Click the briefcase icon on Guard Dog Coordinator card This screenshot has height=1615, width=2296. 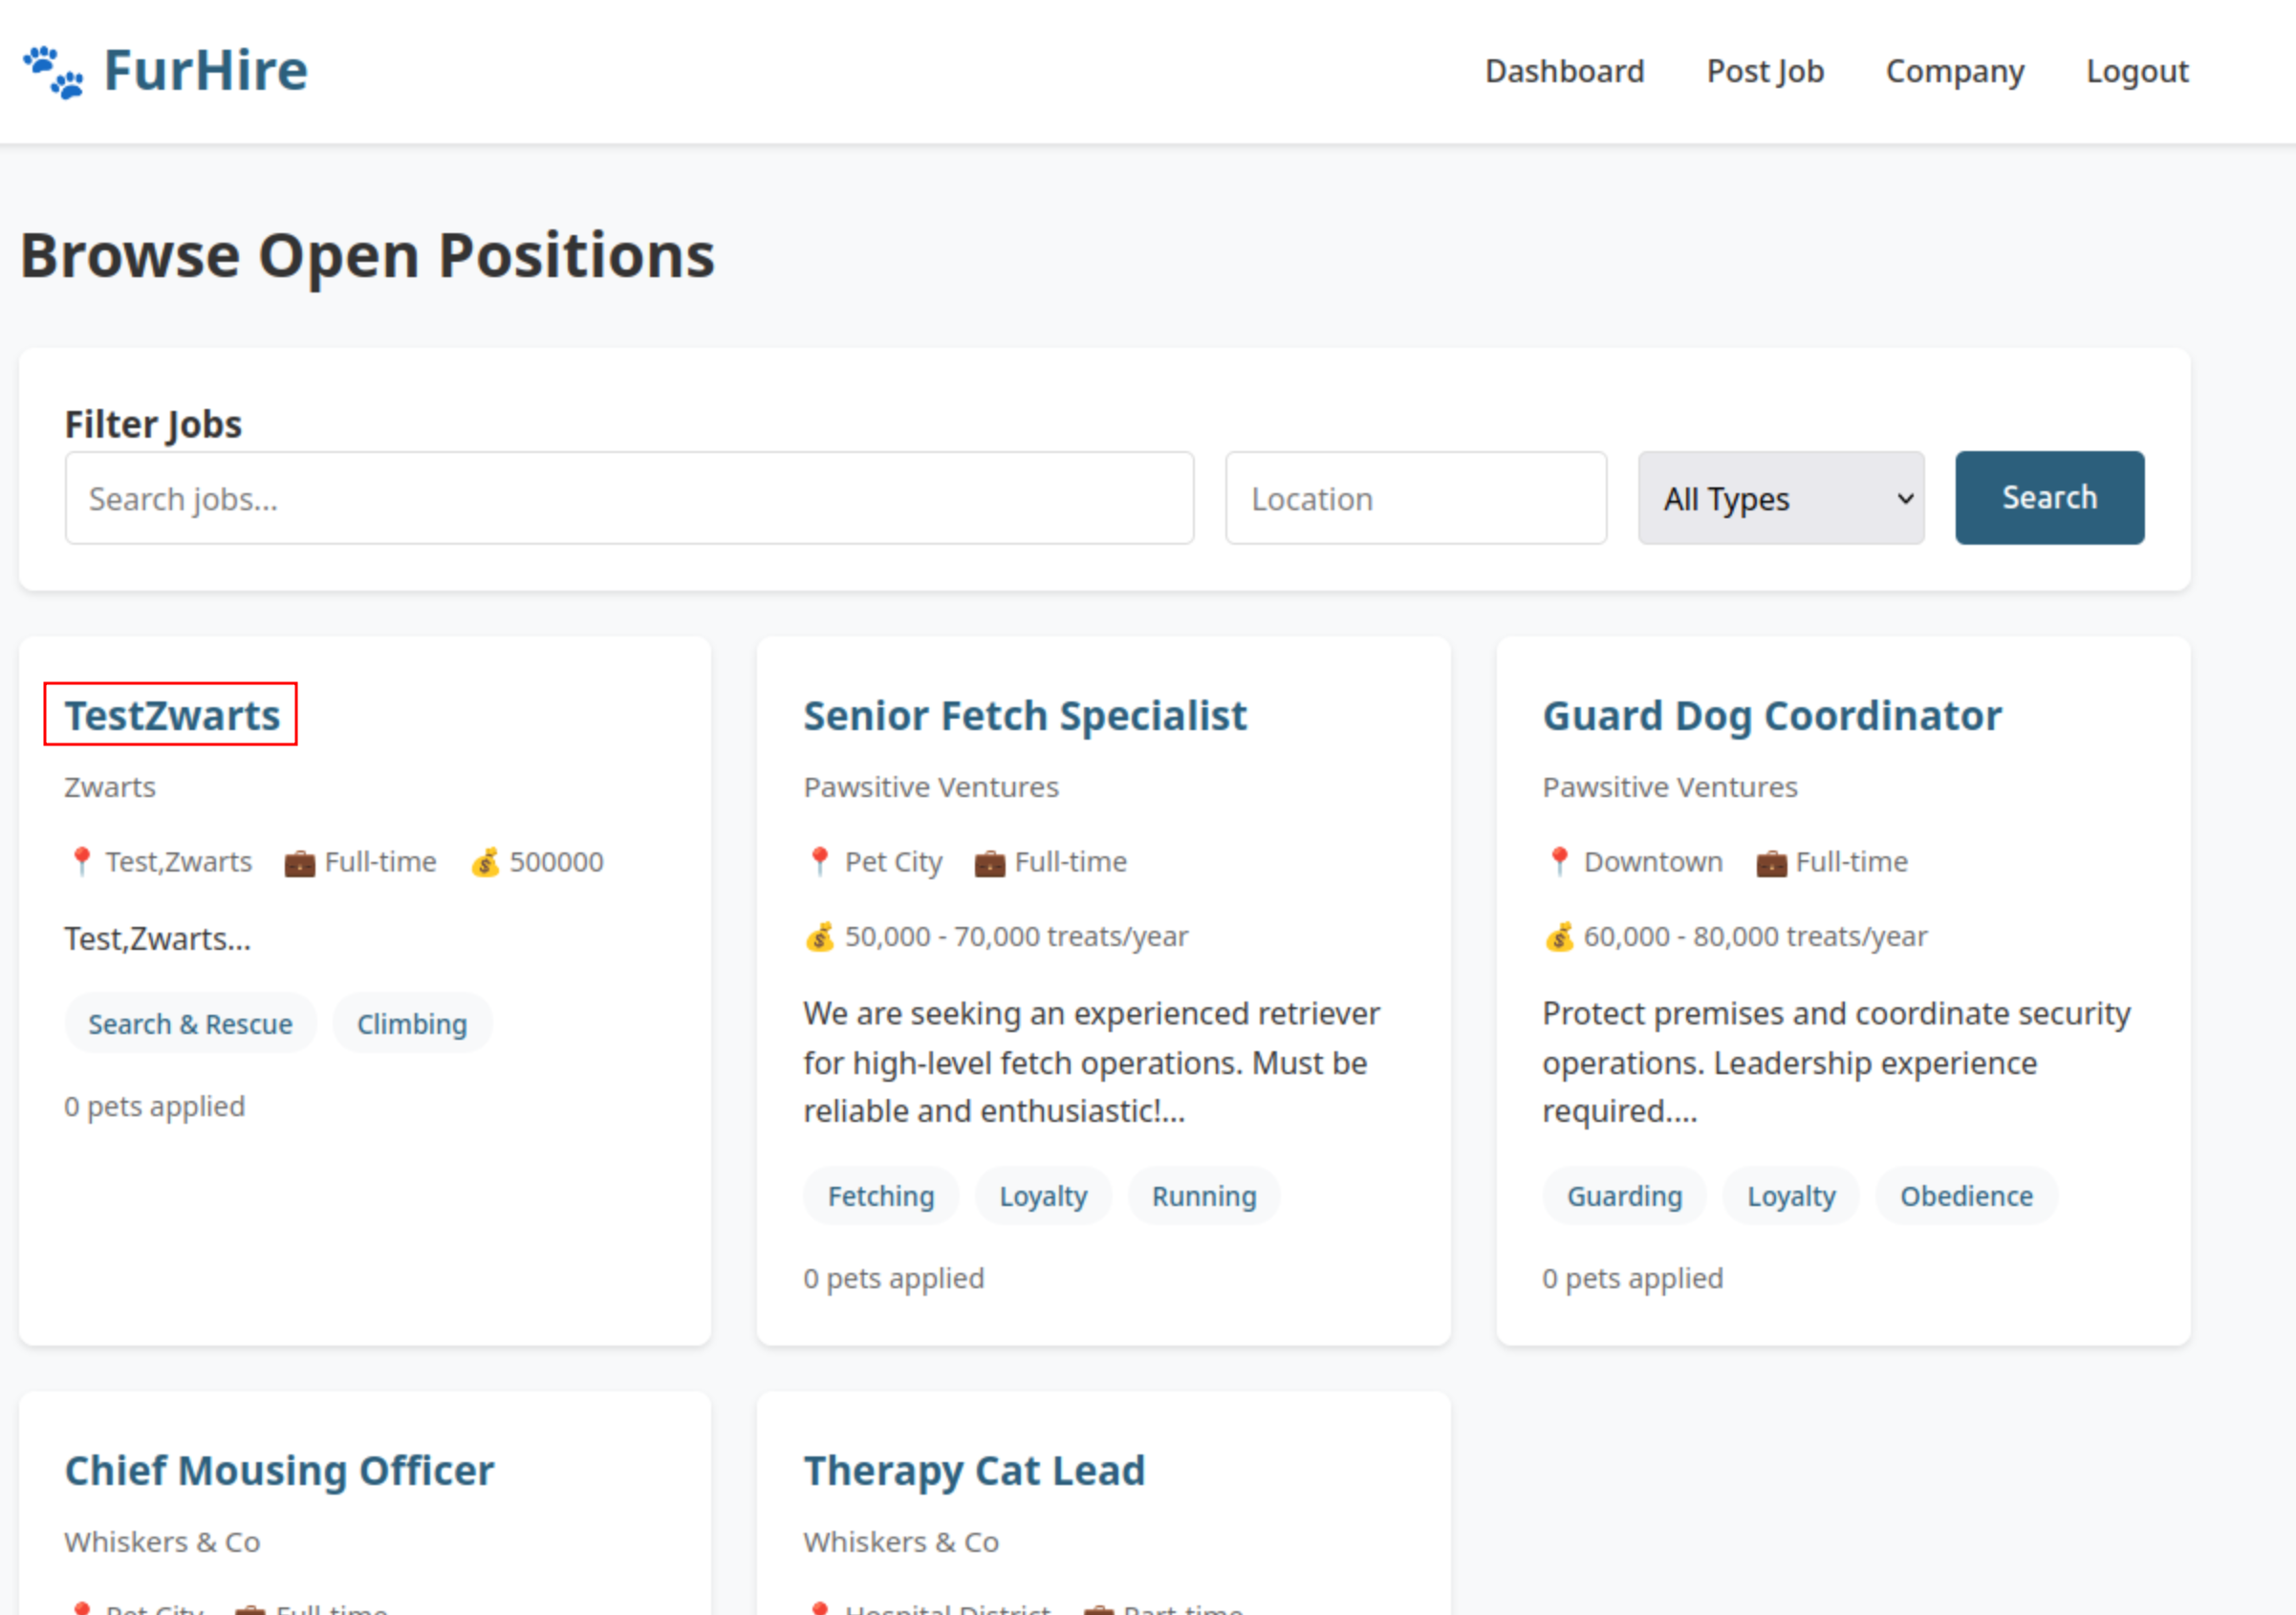tap(1771, 862)
